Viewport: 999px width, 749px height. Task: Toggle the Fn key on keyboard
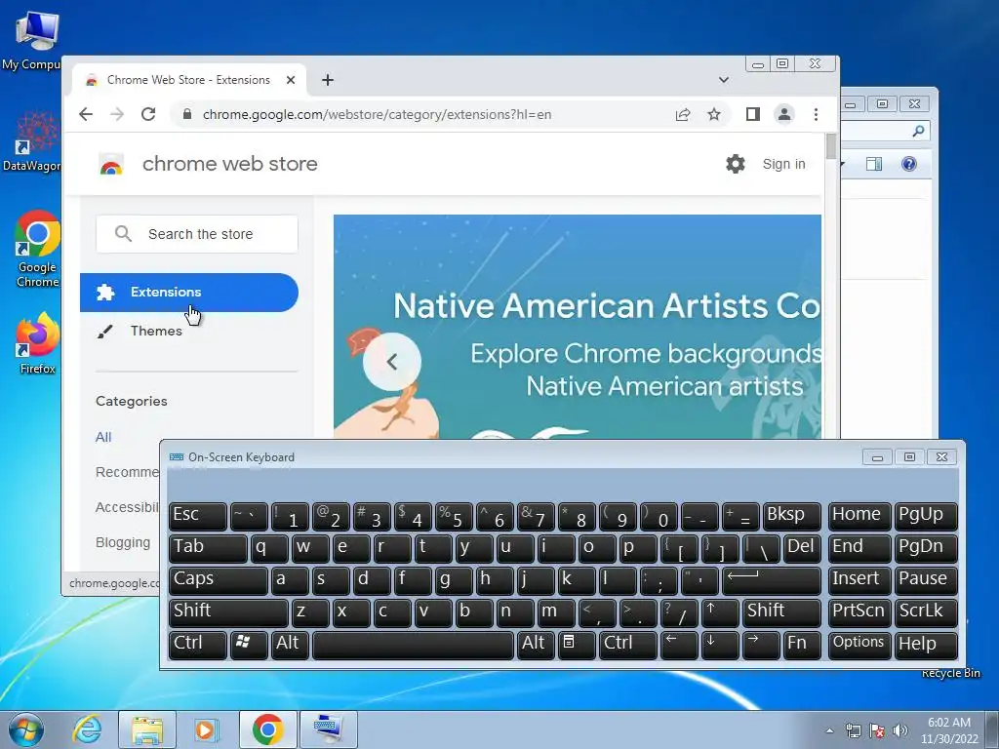pos(802,644)
